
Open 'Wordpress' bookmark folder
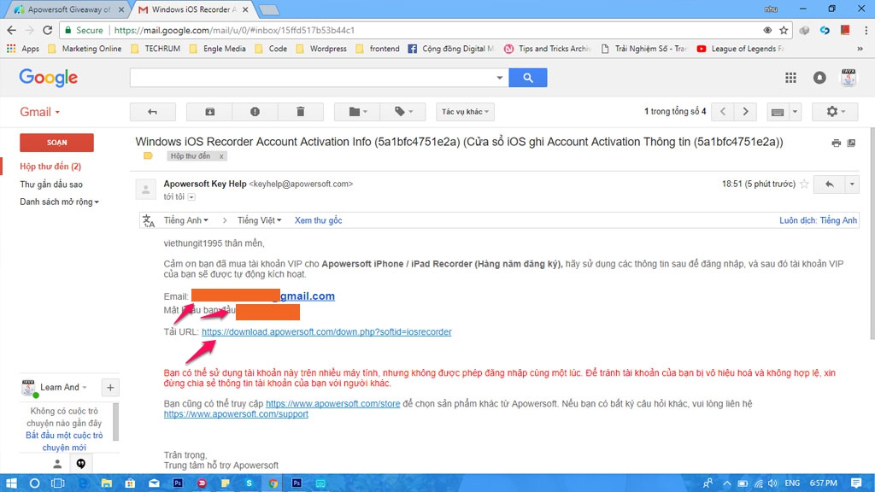(x=321, y=49)
